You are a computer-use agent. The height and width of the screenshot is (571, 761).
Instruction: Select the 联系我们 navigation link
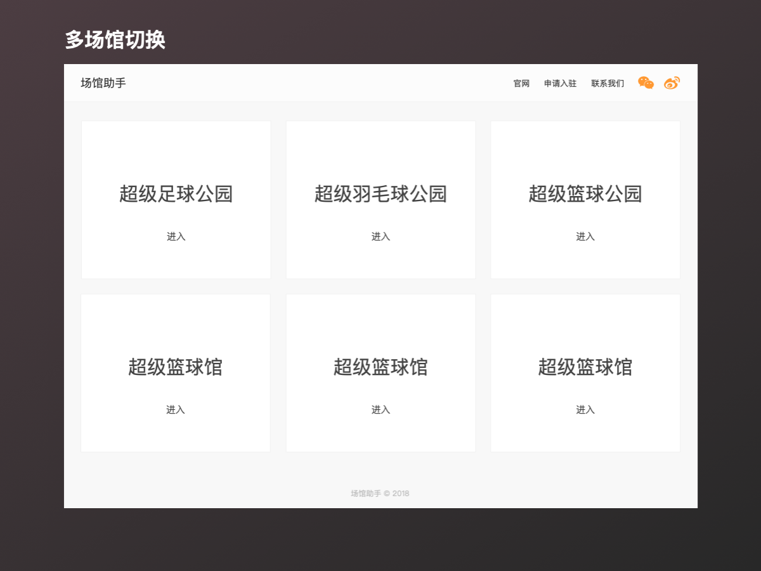608,84
